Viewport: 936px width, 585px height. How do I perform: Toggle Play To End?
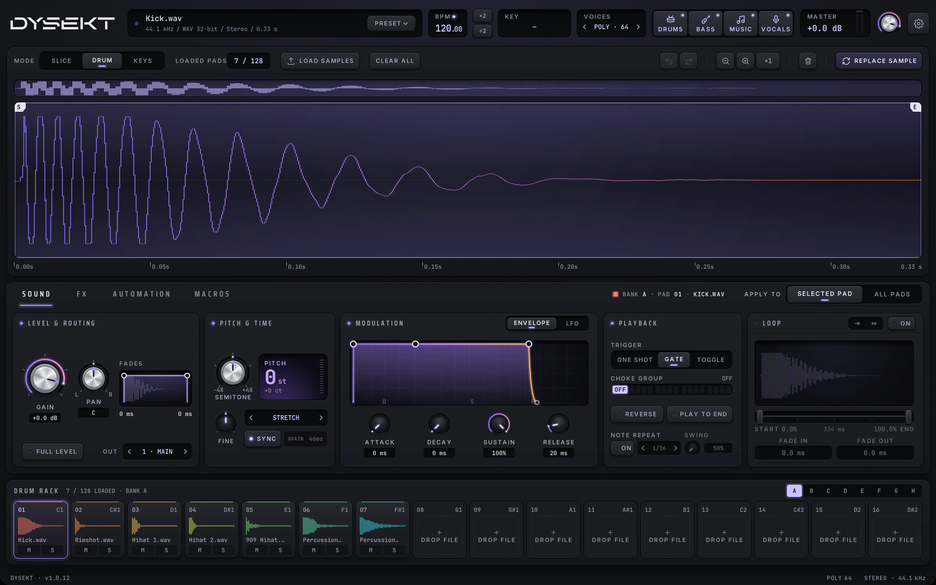[x=699, y=414]
